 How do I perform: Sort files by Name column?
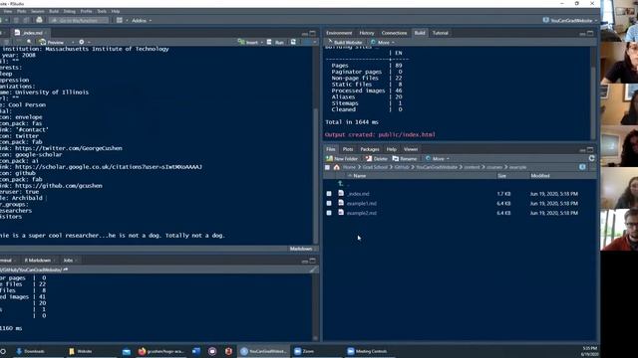(x=360, y=176)
